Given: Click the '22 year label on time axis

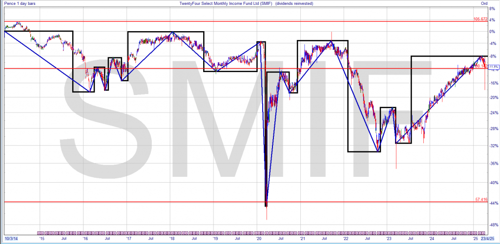Looking at the screenshot, I should (346, 238).
